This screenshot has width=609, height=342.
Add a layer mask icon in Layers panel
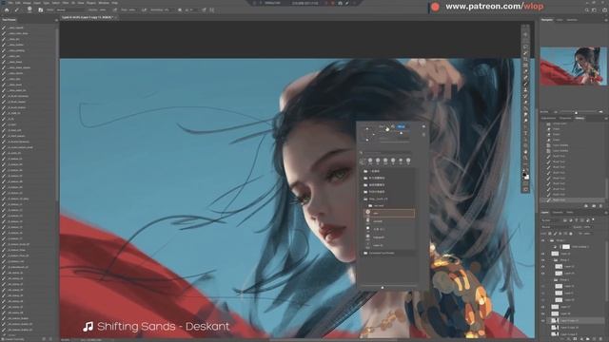575,339
